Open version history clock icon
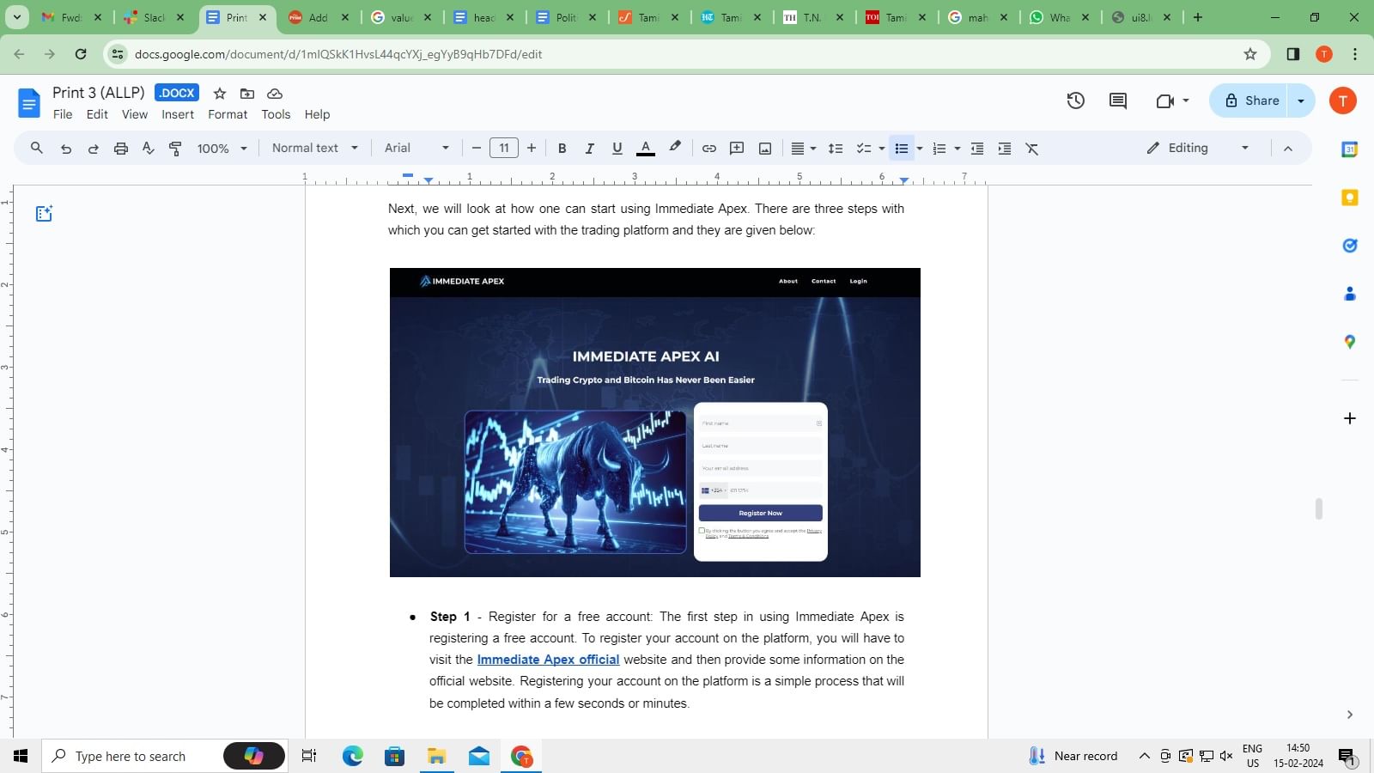Viewport: 1374px width, 773px height. click(1075, 100)
